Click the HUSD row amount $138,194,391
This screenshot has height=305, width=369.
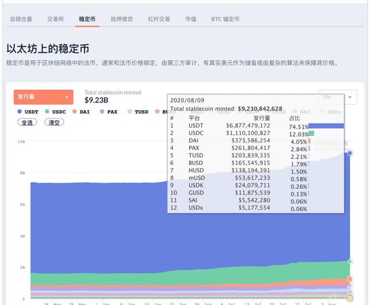[251, 171]
